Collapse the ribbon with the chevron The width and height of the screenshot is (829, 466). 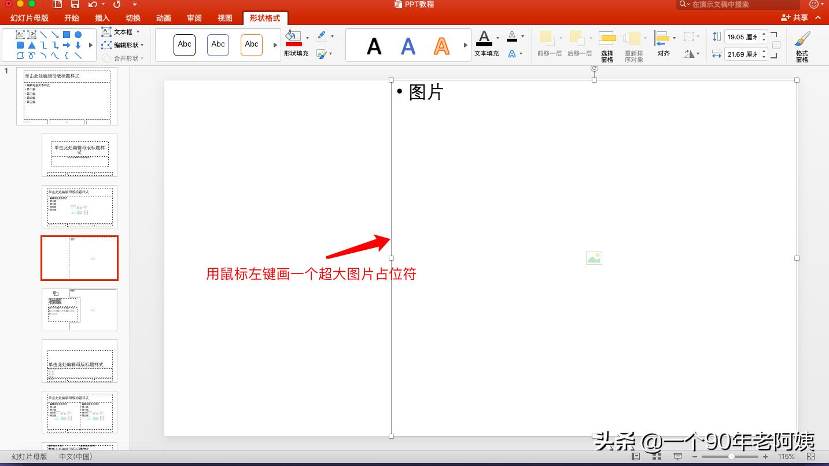pyautogui.click(x=818, y=18)
